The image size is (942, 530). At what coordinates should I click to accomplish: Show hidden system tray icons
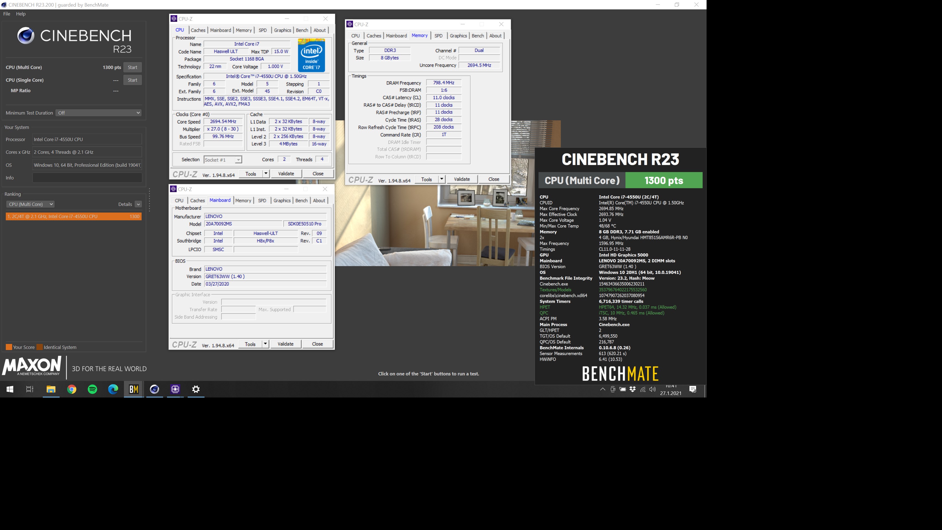(x=603, y=389)
